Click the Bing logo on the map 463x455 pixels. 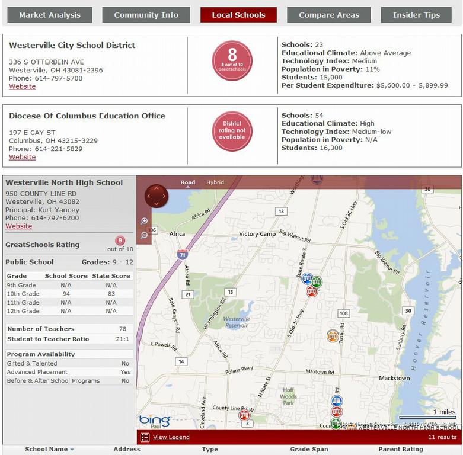click(154, 420)
